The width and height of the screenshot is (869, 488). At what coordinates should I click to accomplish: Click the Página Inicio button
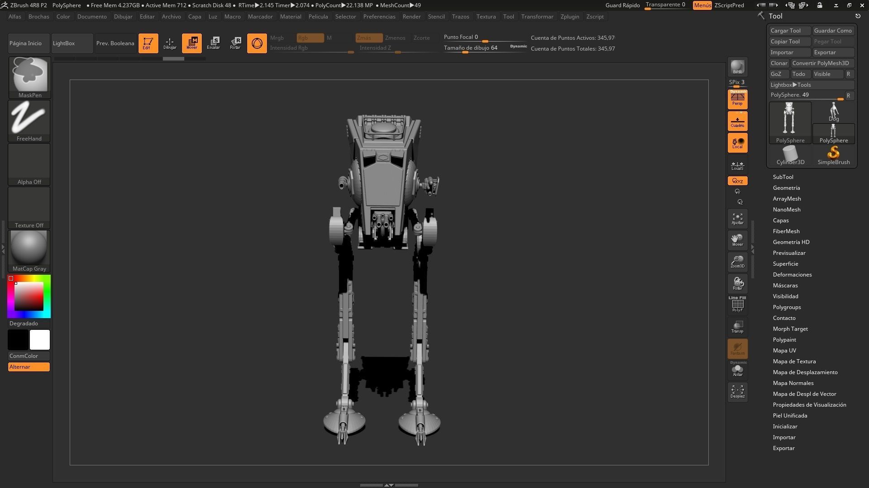[29, 43]
